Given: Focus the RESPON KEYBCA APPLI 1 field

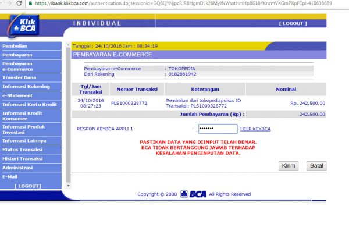Looking at the screenshot, I should point(218,129).
